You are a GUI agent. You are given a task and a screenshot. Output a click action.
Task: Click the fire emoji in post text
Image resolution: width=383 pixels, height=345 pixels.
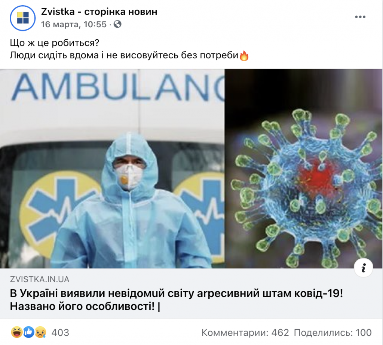click(244, 56)
